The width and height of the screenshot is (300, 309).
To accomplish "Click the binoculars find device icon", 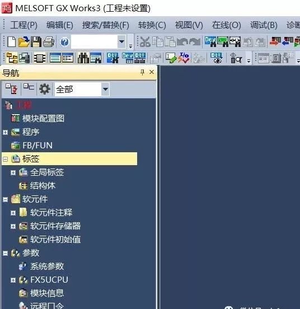I will click(x=83, y=58).
